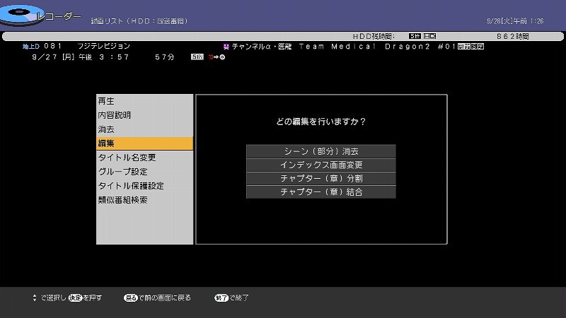
Task: Choose 類似番組検索 menu item
Action: click(x=144, y=200)
